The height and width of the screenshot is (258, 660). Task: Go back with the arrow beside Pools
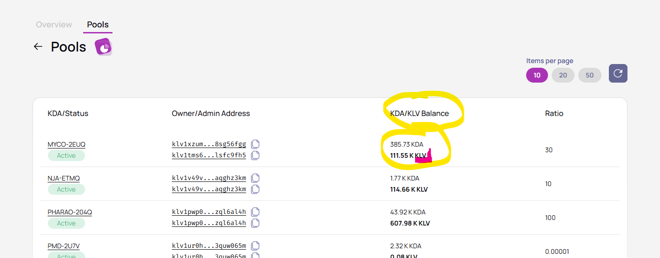point(38,46)
